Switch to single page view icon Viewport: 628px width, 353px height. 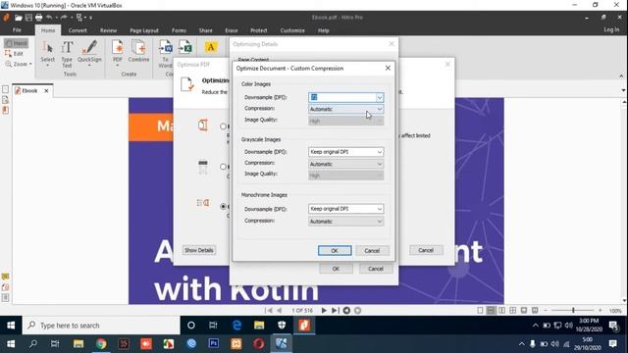480,310
